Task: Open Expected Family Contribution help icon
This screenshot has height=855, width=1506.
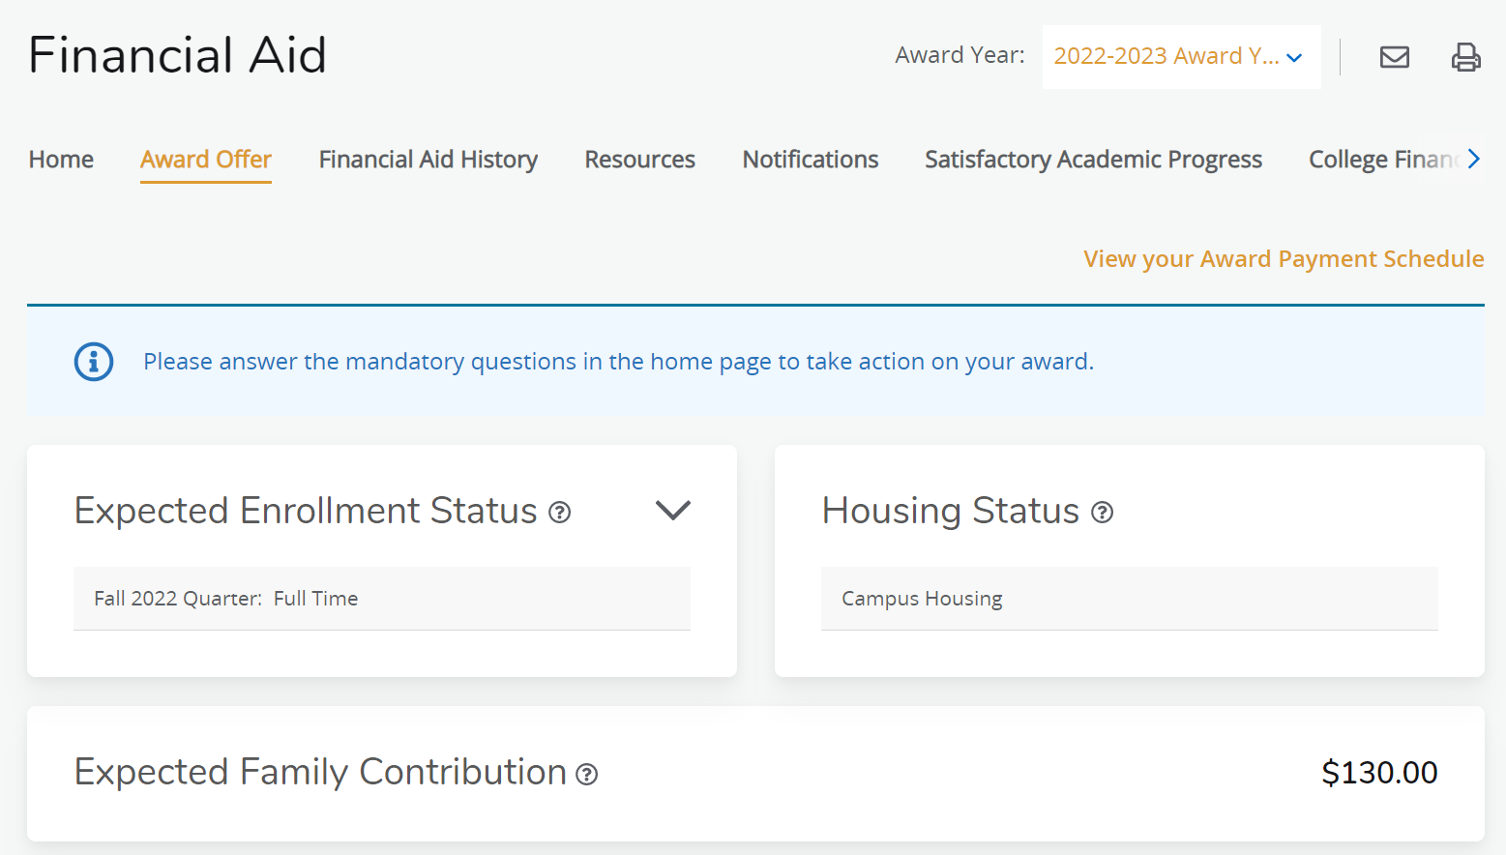Action: click(x=586, y=775)
